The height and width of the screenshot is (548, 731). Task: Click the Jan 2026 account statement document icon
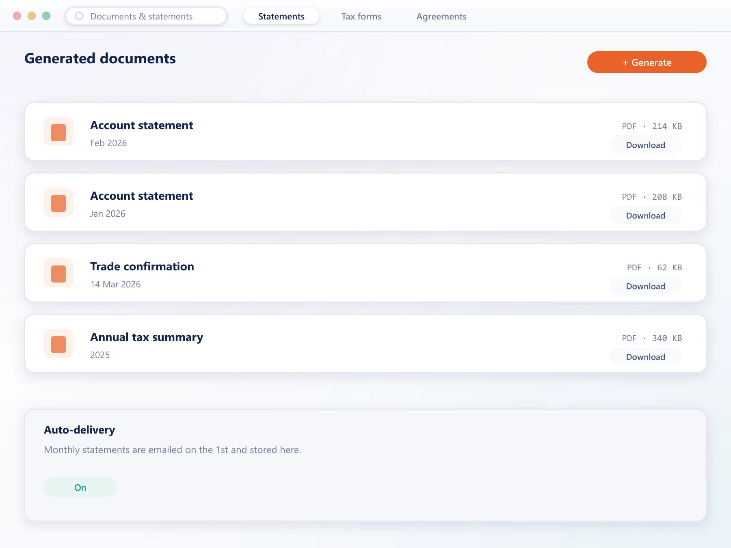[x=58, y=203]
